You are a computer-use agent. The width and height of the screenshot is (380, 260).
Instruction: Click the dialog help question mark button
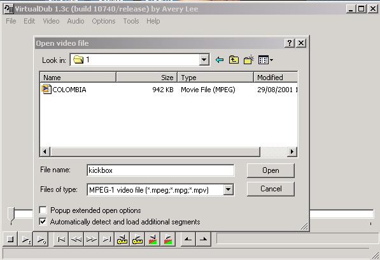290,43
